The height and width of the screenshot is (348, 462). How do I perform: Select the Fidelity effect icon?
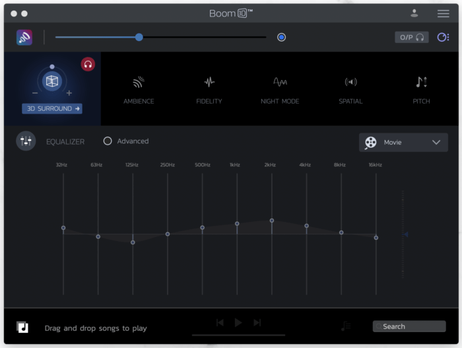[209, 83]
